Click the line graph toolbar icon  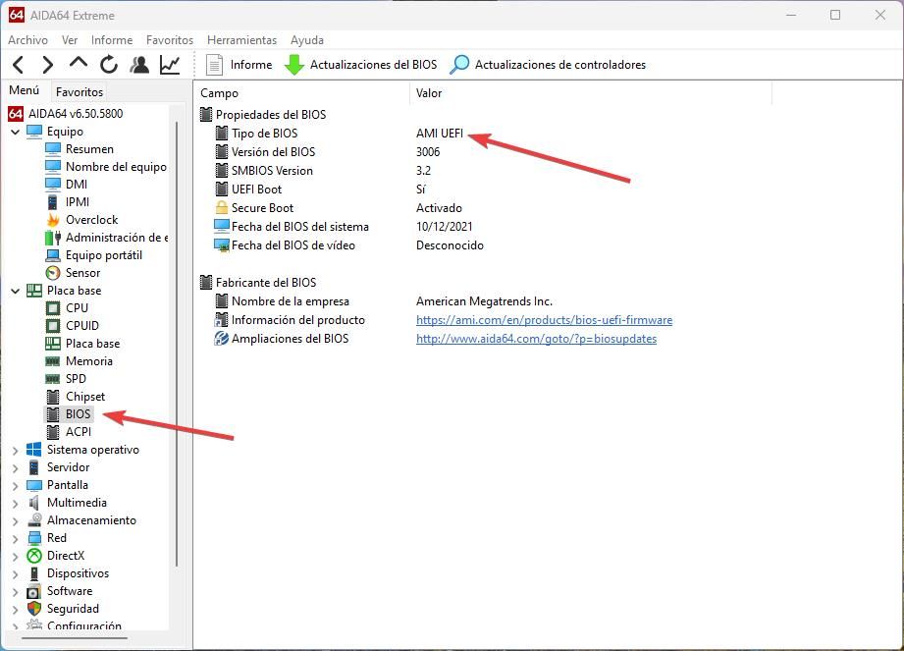[170, 65]
